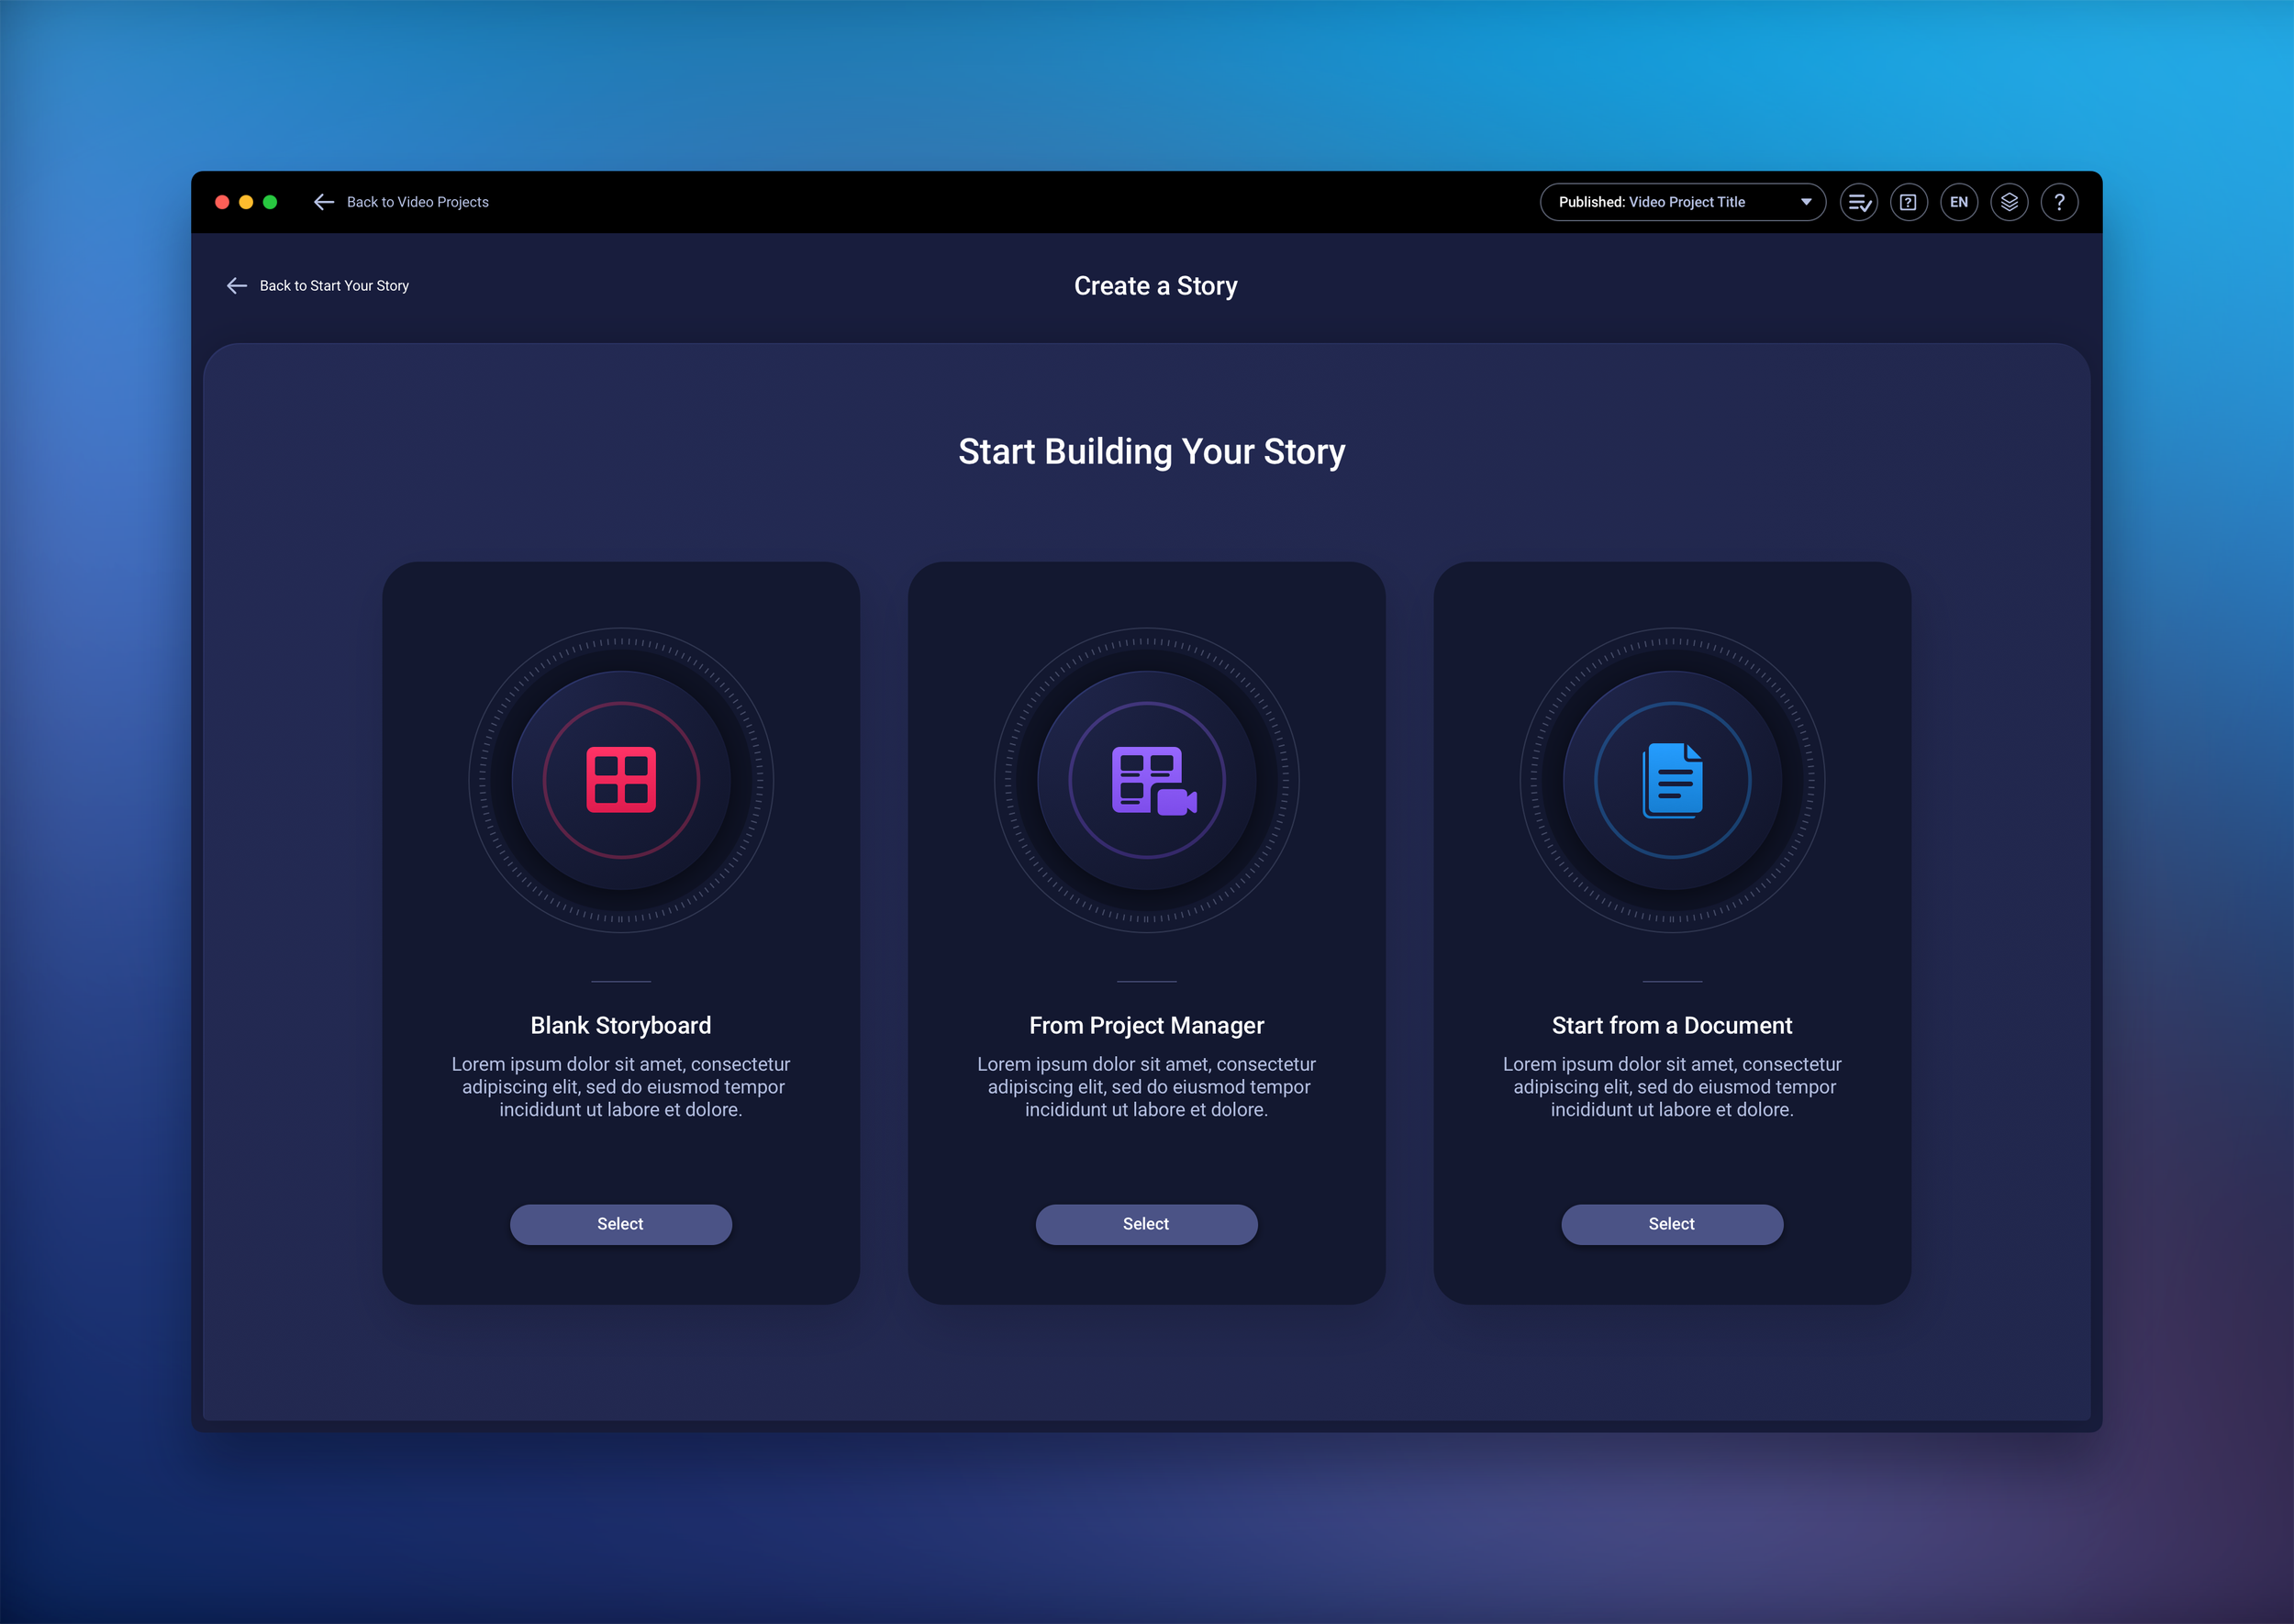2294x1624 pixels.
Task: Click the Blank Storyboard grid icon
Action: (x=620, y=782)
